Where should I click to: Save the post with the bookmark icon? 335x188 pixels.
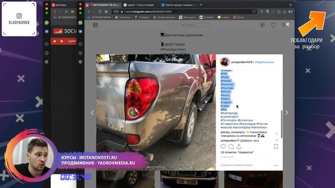(276, 146)
